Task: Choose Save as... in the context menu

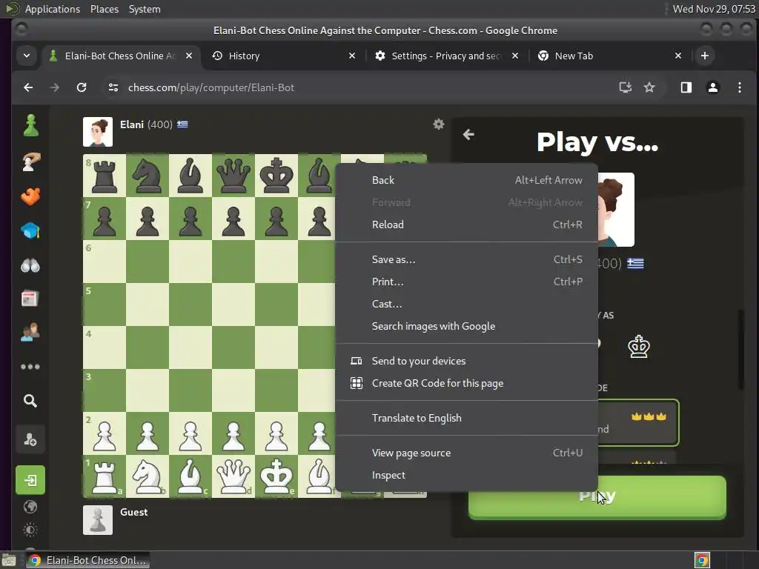Action: 467,259
